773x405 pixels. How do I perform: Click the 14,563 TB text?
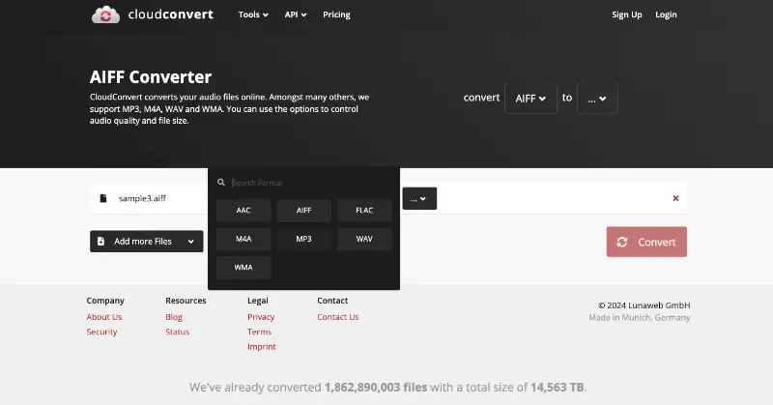558,388
